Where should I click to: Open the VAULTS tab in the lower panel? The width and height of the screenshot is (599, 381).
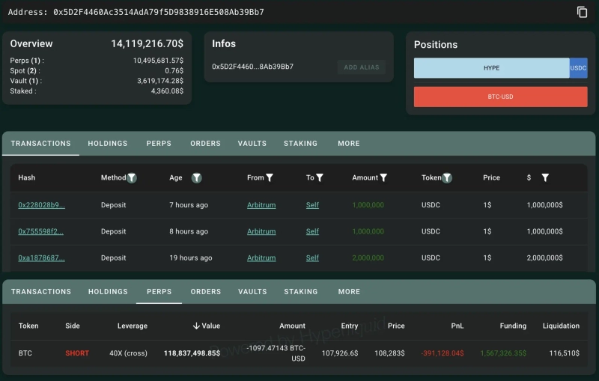252,292
